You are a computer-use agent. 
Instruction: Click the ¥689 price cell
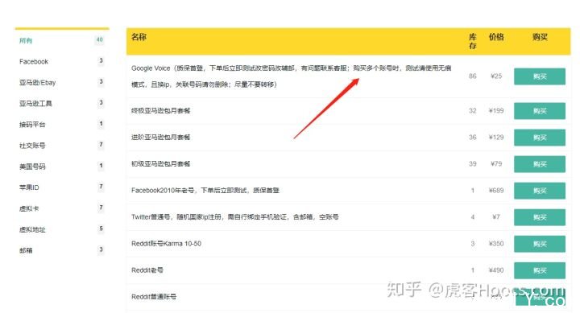[496, 191]
